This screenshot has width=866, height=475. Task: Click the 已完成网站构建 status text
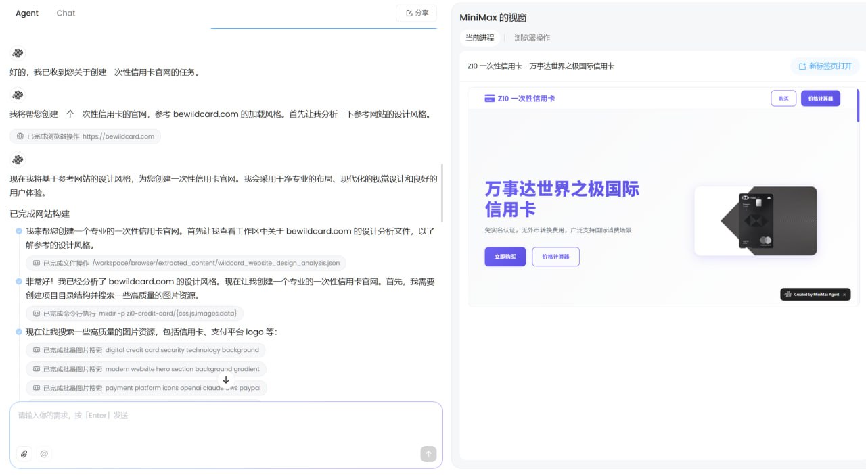tap(40, 214)
